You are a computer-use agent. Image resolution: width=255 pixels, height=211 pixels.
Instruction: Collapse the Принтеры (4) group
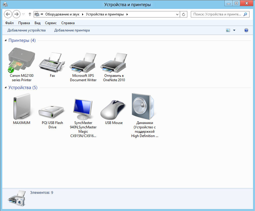[x=6, y=40]
